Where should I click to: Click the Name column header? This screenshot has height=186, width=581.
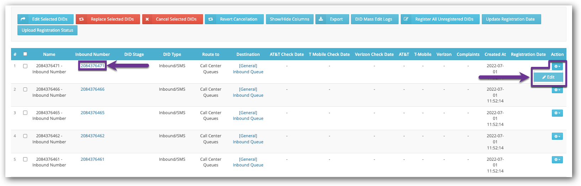point(49,54)
